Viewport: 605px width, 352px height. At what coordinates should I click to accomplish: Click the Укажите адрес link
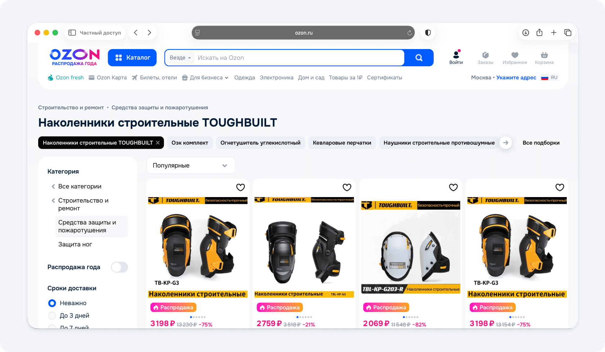pyautogui.click(x=516, y=77)
